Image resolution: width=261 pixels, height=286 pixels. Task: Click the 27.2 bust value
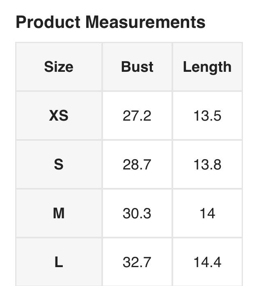137,116
